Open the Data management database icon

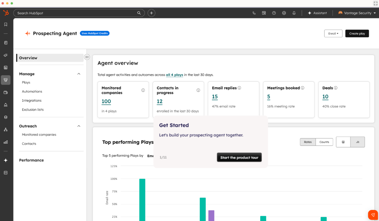[6, 117]
